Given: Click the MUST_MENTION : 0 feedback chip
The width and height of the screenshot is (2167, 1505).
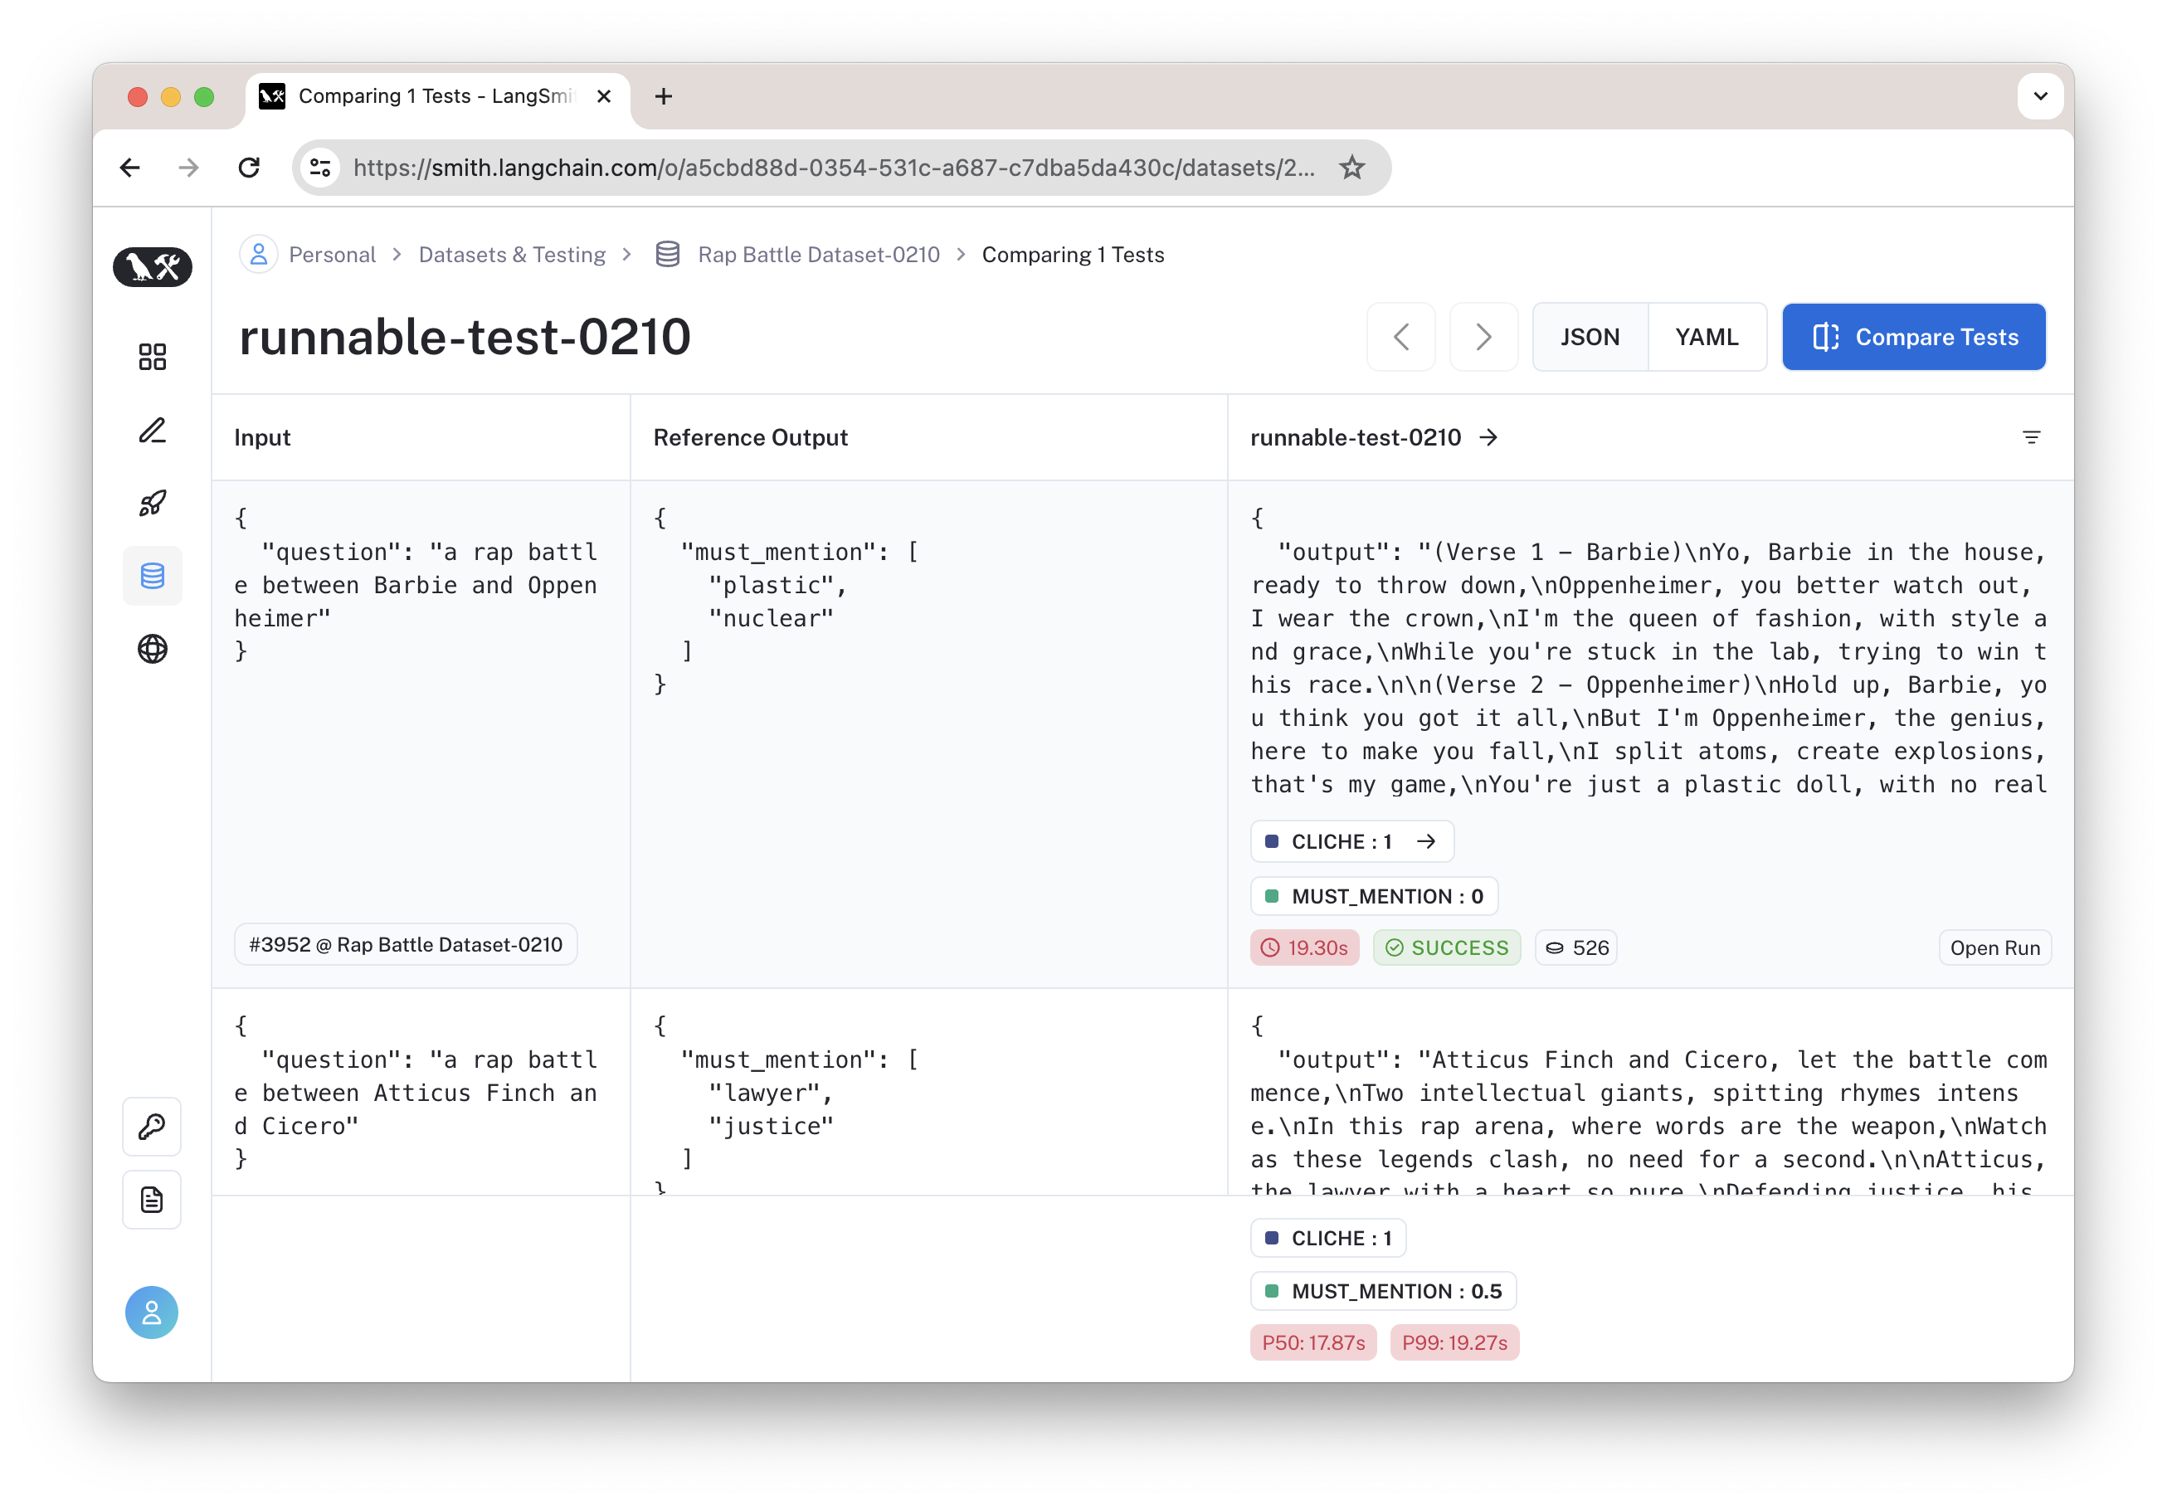Looking at the screenshot, I should [1373, 896].
